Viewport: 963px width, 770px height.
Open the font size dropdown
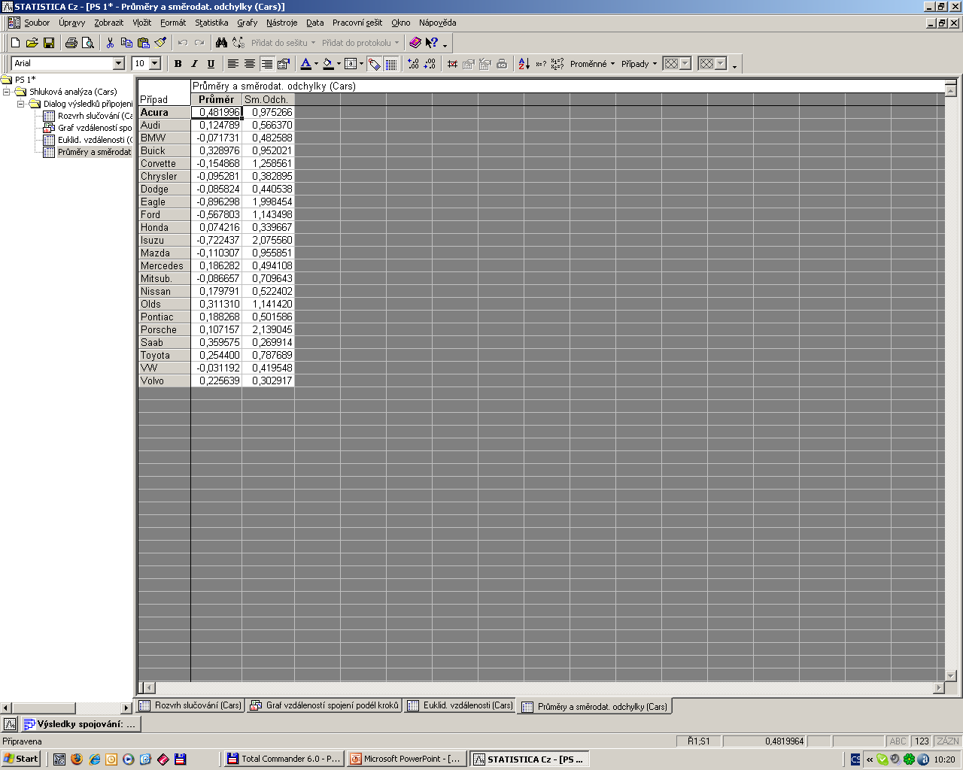tap(155, 64)
